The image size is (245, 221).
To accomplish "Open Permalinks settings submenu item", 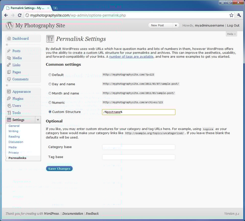I will [x=17, y=158].
